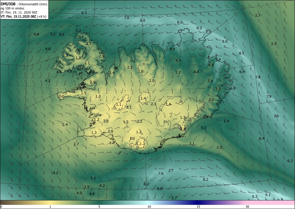Click the 3.1 value offshore
Viewport: 295px width, 209px height.
click(x=192, y=144)
